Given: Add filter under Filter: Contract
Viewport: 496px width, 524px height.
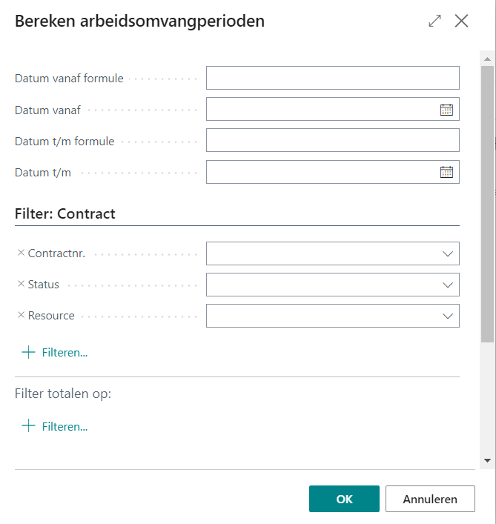Looking at the screenshot, I should click(x=56, y=353).
